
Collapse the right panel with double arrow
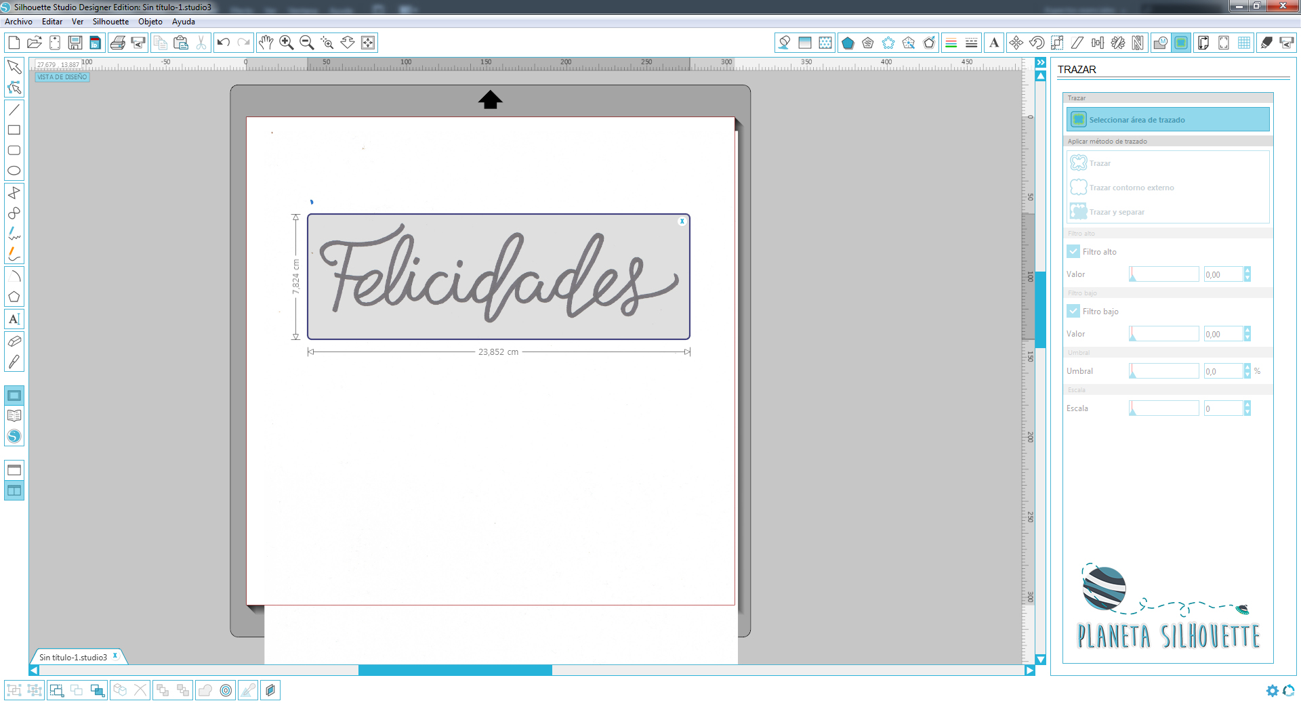point(1041,63)
